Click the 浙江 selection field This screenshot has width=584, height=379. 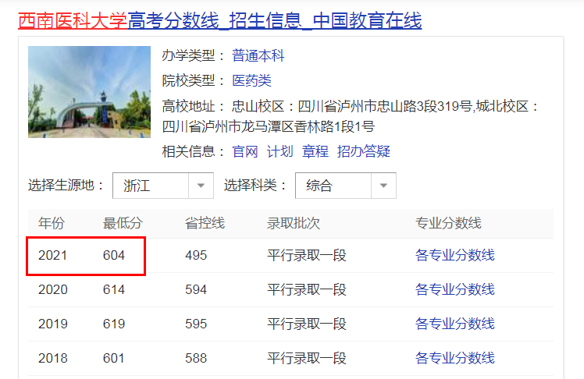point(163,186)
